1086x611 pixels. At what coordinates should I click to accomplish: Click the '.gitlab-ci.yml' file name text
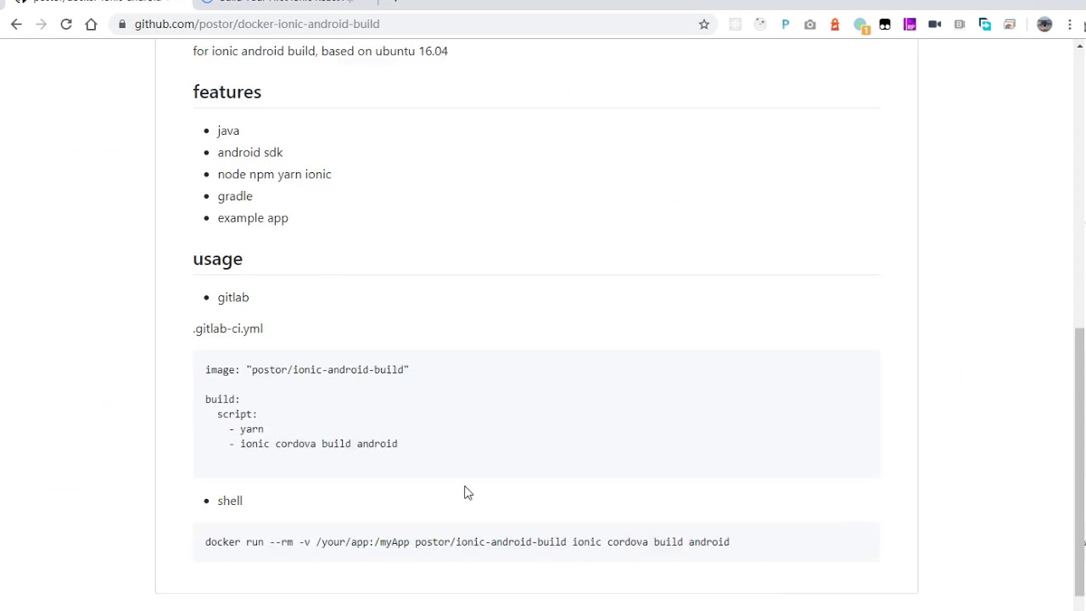pyautogui.click(x=228, y=328)
